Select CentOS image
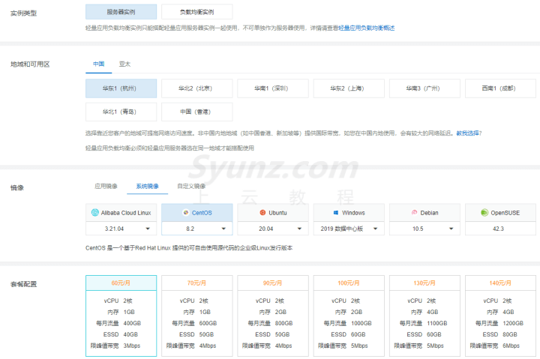The width and height of the screenshot is (540, 359). 197,213
